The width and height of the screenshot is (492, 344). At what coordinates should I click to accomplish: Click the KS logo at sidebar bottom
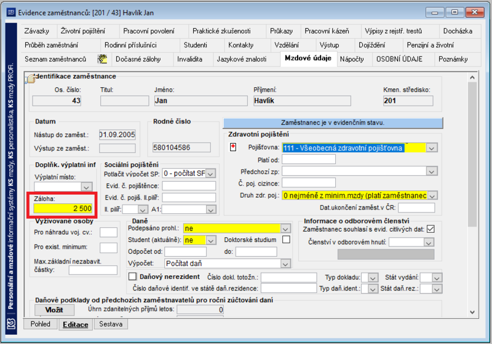(x=11, y=324)
